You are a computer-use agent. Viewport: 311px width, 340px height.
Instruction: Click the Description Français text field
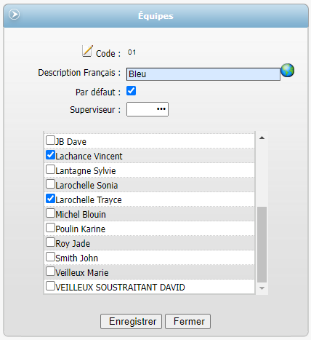[203, 74]
